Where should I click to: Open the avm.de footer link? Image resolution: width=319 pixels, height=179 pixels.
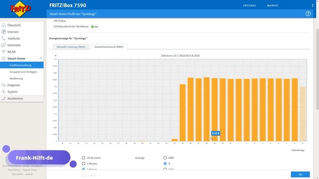(x=29, y=174)
